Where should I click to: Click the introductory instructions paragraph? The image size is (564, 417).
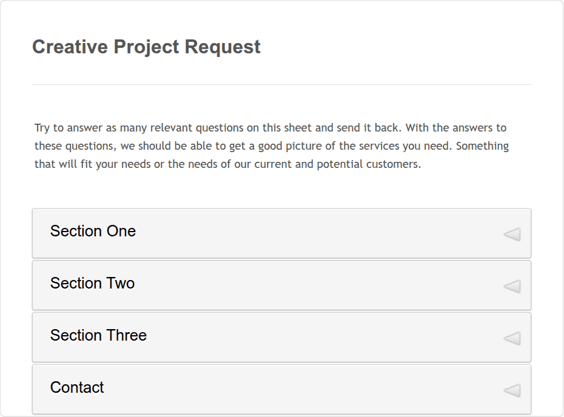pos(270,145)
